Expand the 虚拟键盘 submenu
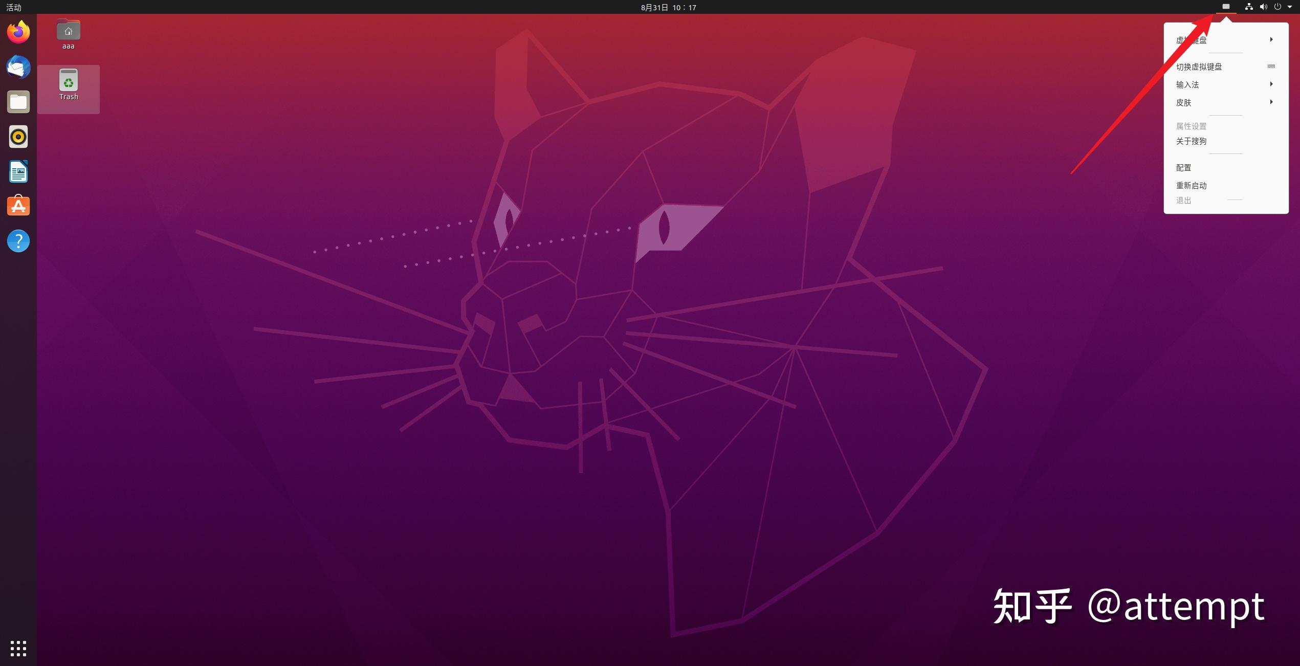This screenshot has width=1300, height=666. click(x=1224, y=40)
